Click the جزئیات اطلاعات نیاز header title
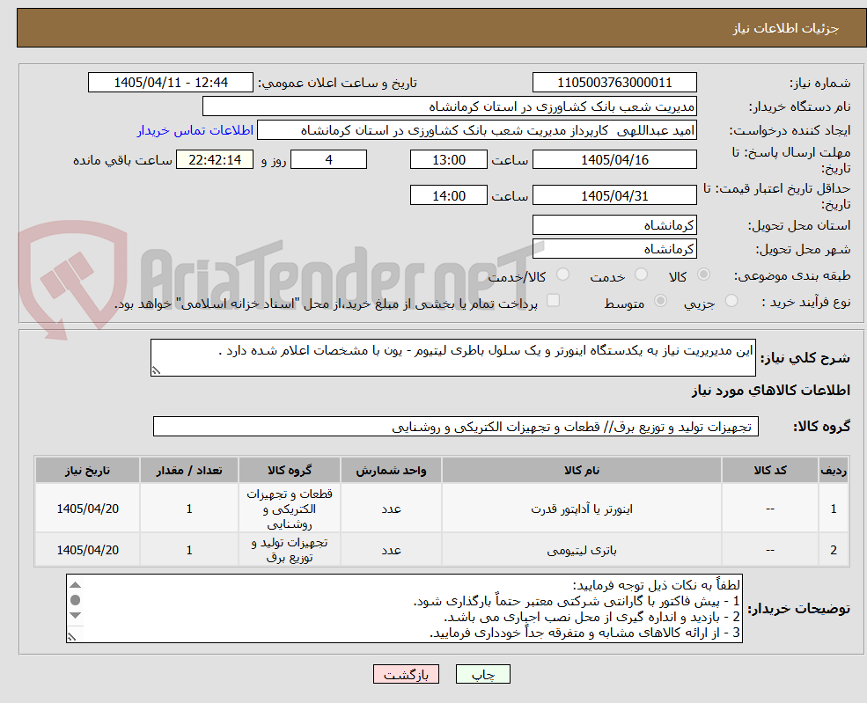The height and width of the screenshot is (703, 867). click(786, 28)
